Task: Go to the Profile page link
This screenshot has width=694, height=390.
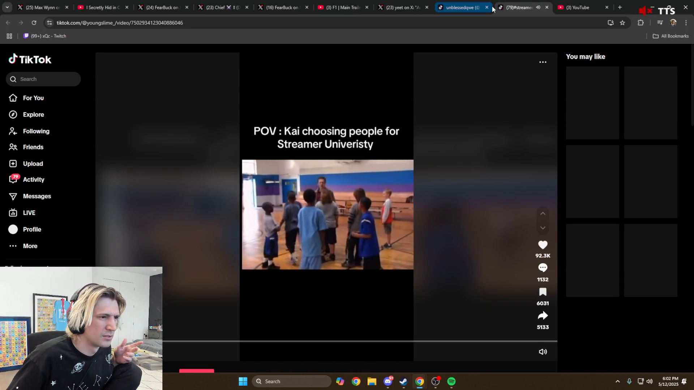Action: pyautogui.click(x=32, y=229)
